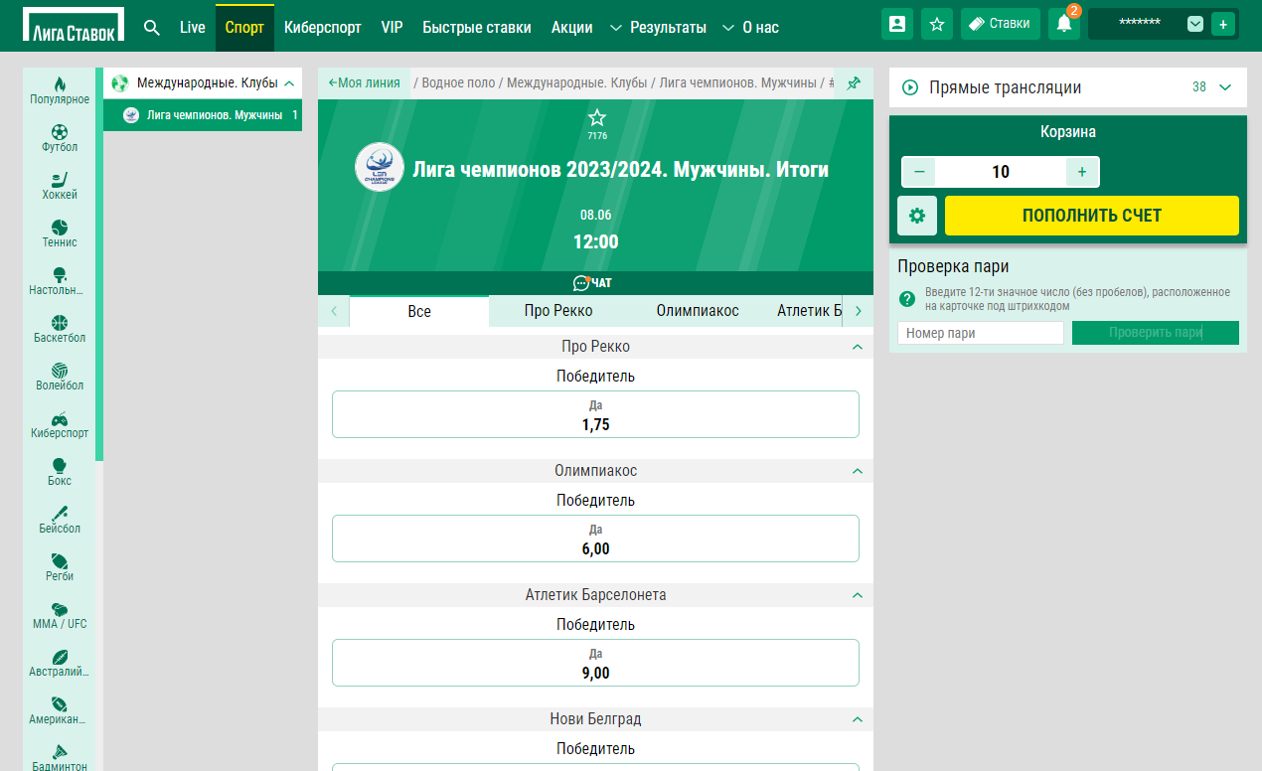Select Футбол sport icon
This screenshot has width=1262, height=771.
click(x=60, y=137)
